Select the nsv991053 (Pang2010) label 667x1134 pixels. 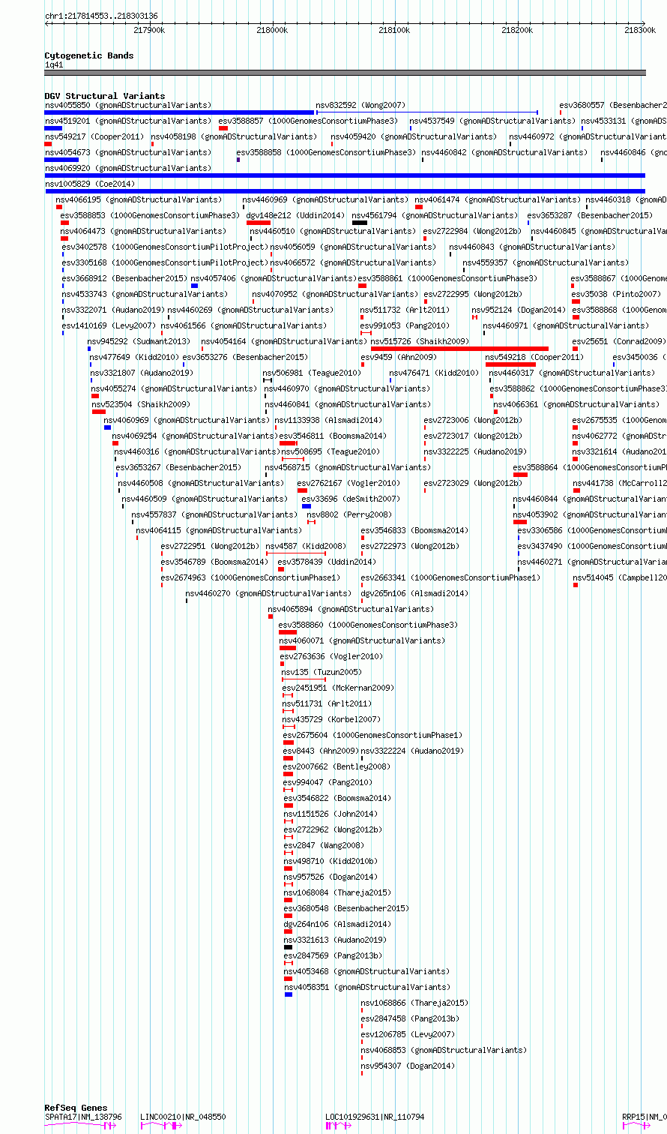point(405,325)
